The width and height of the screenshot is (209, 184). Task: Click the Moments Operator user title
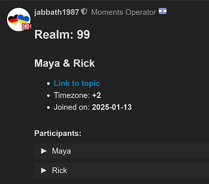(x=123, y=12)
